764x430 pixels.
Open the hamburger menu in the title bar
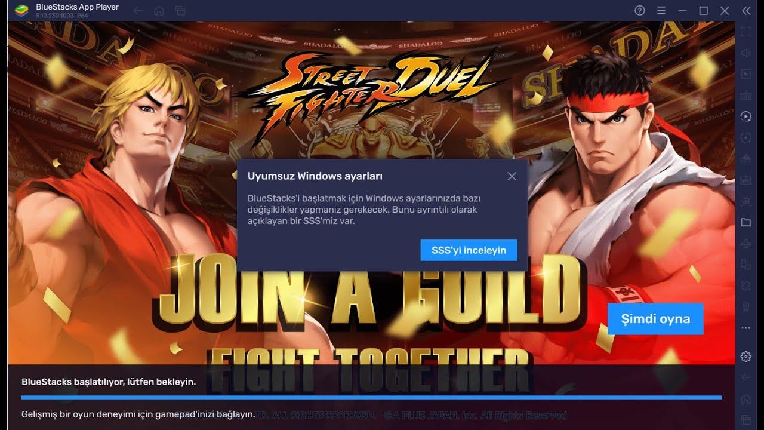click(x=661, y=11)
